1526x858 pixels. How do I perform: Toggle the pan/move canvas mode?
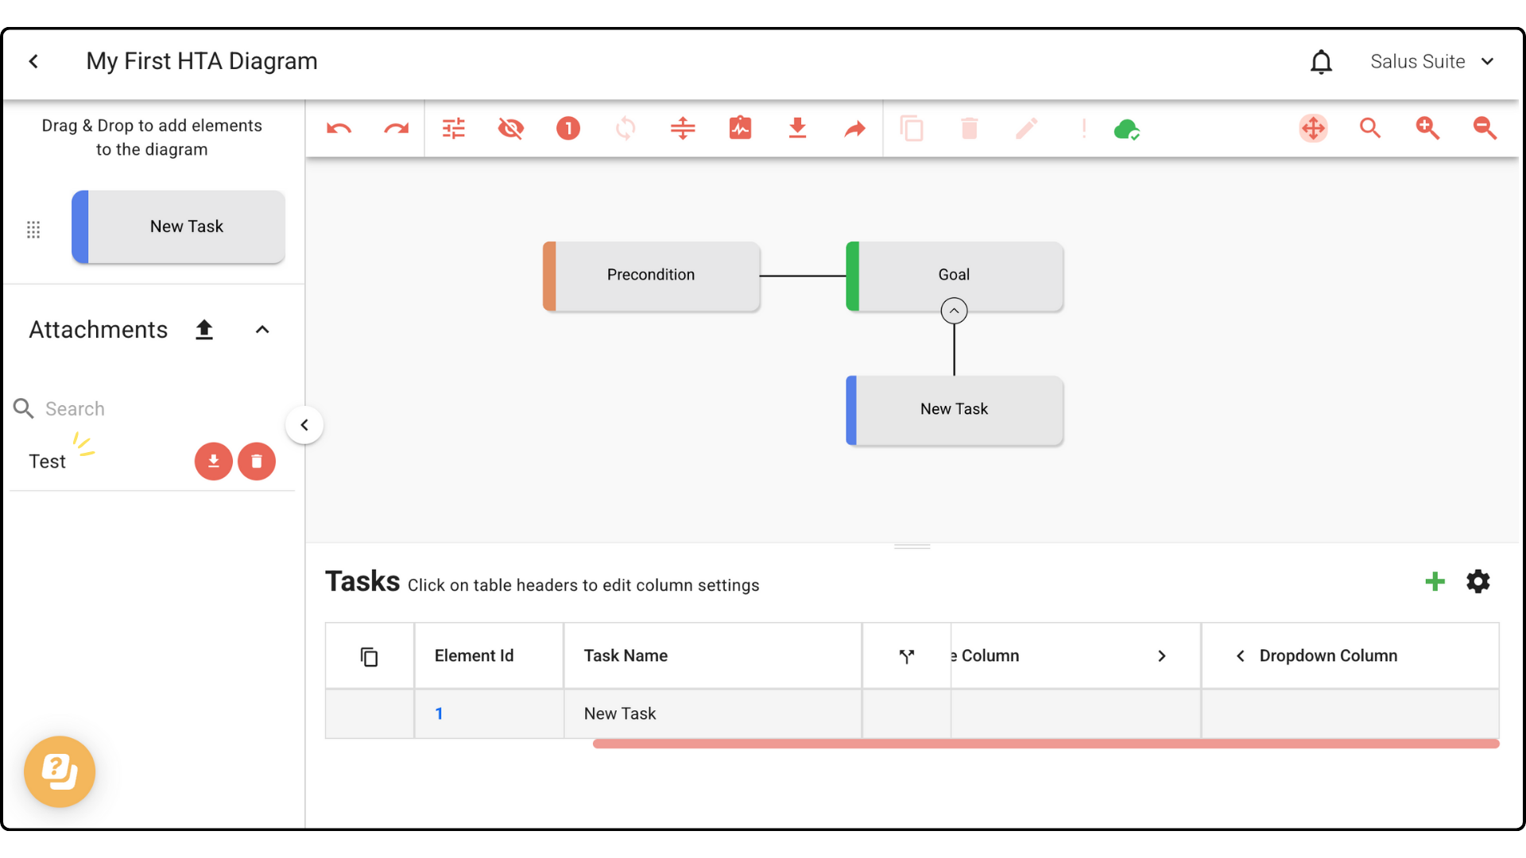1313,129
